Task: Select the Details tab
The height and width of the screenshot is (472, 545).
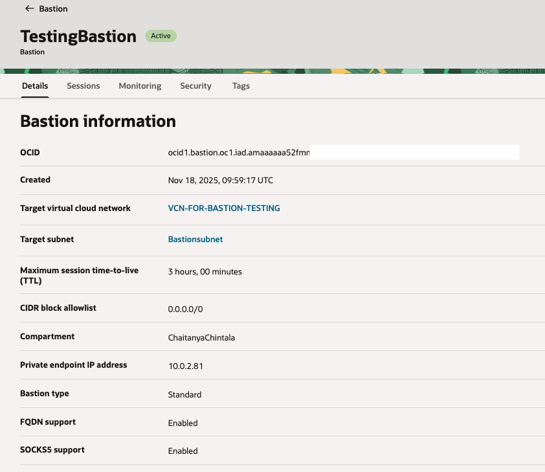Action: click(x=35, y=85)
